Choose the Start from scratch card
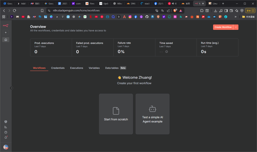The height and width of the screenshot is (152, 257). (116, 114)
